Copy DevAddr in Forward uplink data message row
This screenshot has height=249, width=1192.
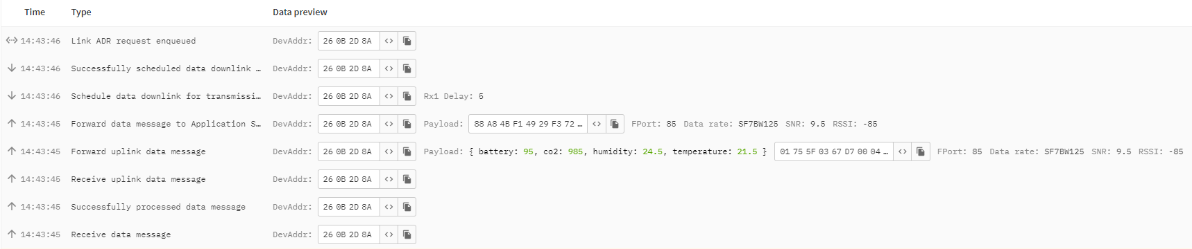[407, 151]
